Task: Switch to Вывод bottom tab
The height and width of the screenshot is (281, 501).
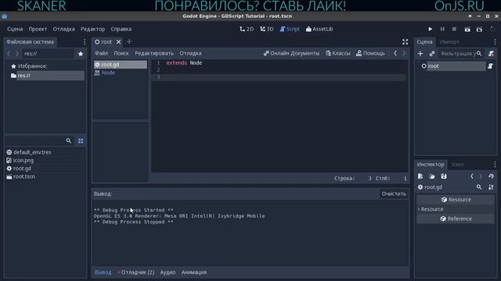Action: point(103,272)
